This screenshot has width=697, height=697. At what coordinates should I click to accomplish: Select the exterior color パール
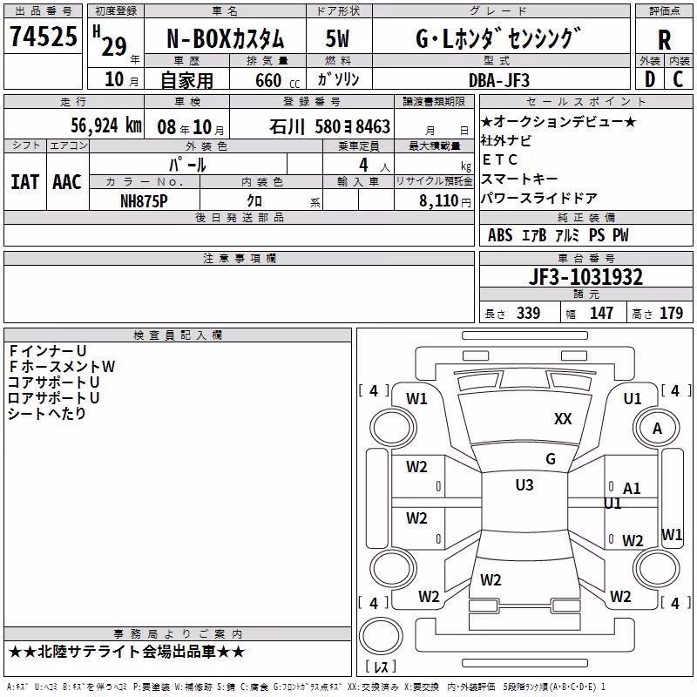point(187,165)
